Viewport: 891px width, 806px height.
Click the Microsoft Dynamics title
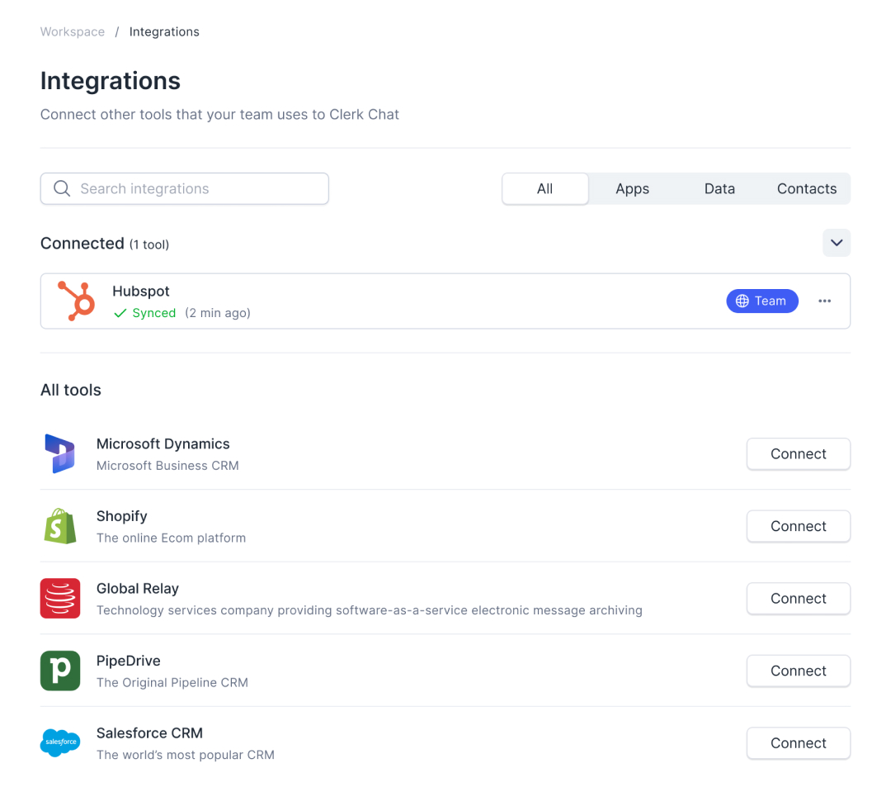click(163, 443)
